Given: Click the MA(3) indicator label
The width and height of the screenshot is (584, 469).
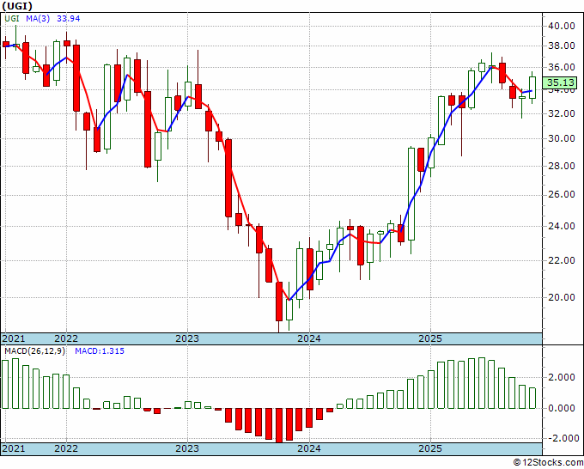Looking at the screenshot, I should point(38,19).
